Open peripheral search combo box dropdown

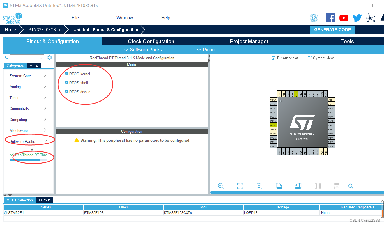tap(41, 58)
